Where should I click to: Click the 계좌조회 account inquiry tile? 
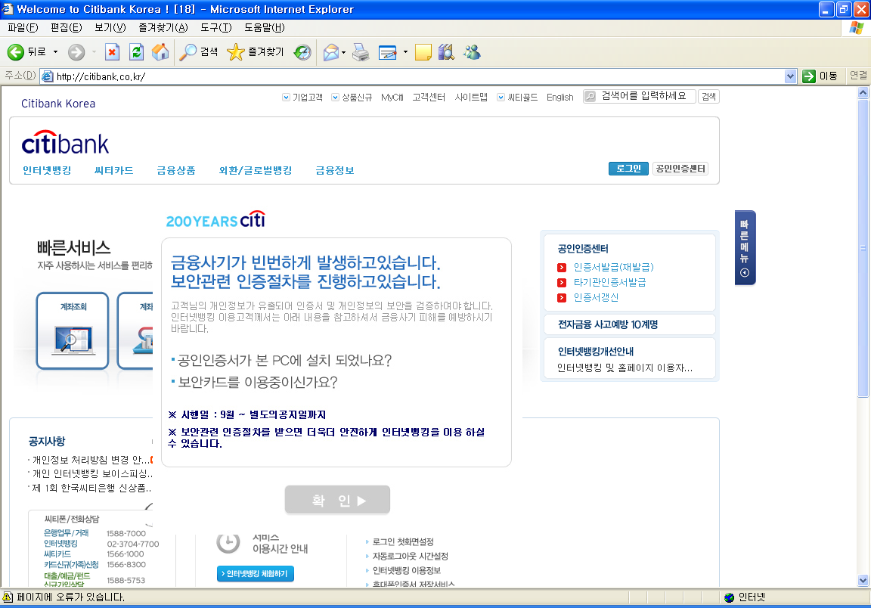click(73, 330)
